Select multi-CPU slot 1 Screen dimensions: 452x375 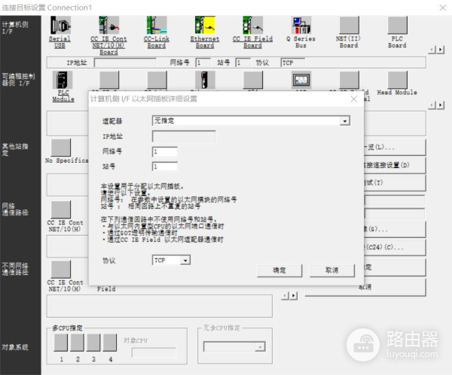(61, 343)
